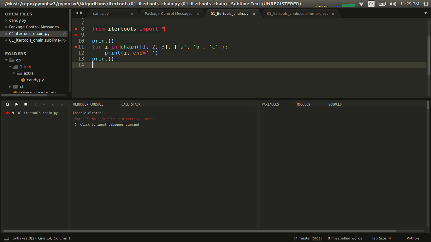
Task: Step forward using the right chevron icon
Action: pyautogui.click(x=62, y=104)
